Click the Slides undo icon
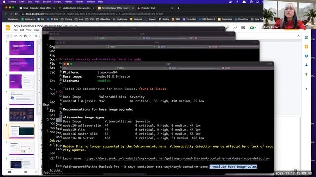This screenshot has width=316, height=177. (16, 36)
